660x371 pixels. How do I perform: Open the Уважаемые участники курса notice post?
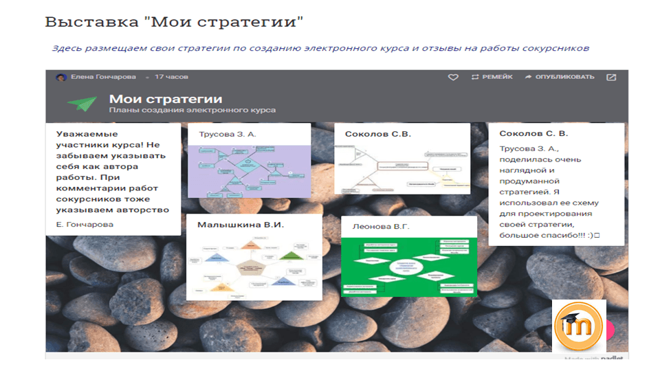tap(113, 179)
